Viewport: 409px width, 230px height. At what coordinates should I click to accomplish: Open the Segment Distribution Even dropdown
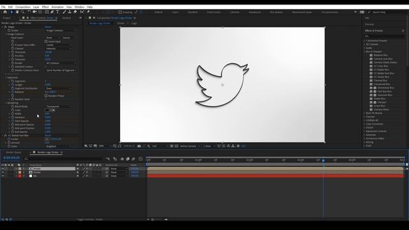point(58,88)
